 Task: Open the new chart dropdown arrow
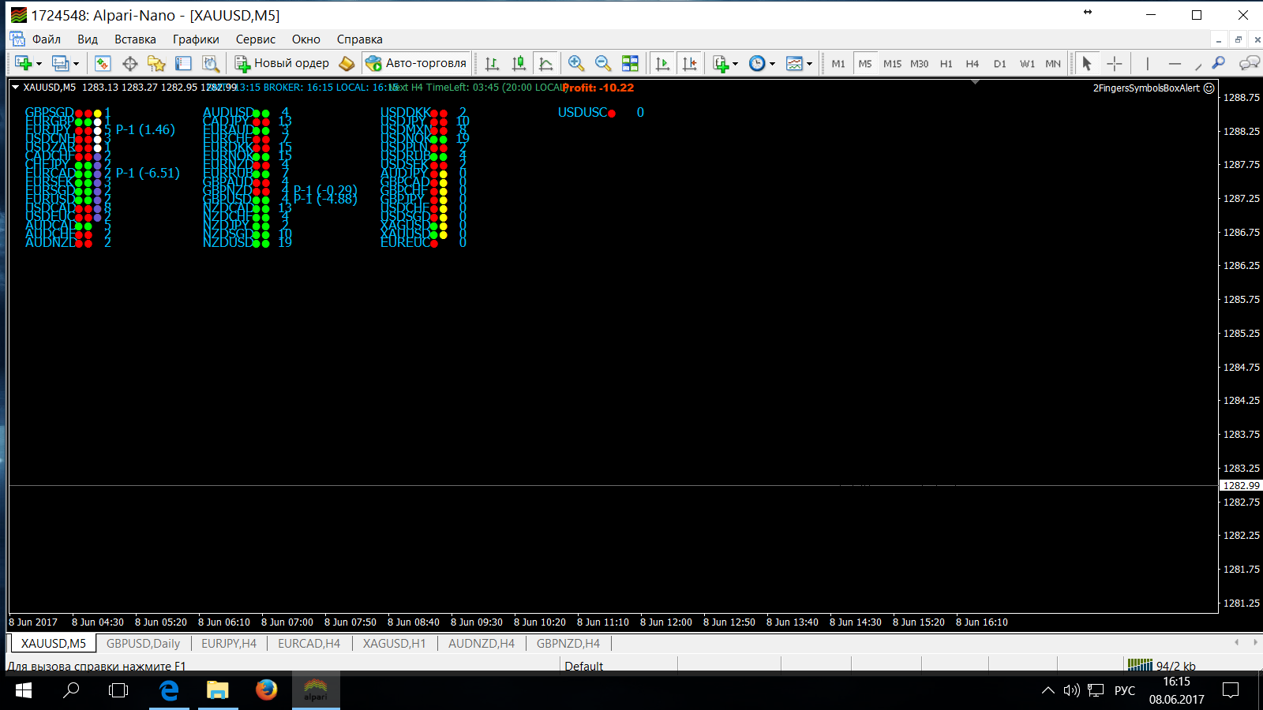pyautogui.click(x=39, y=64)
